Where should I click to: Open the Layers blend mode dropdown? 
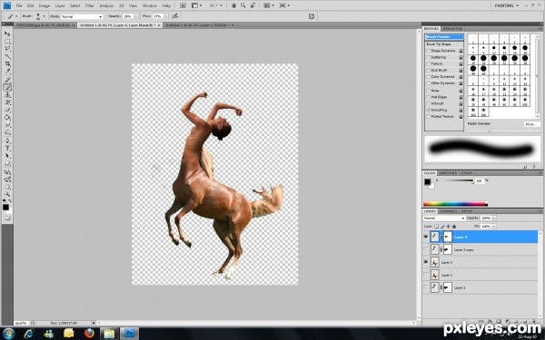click(x=444, y=219)
